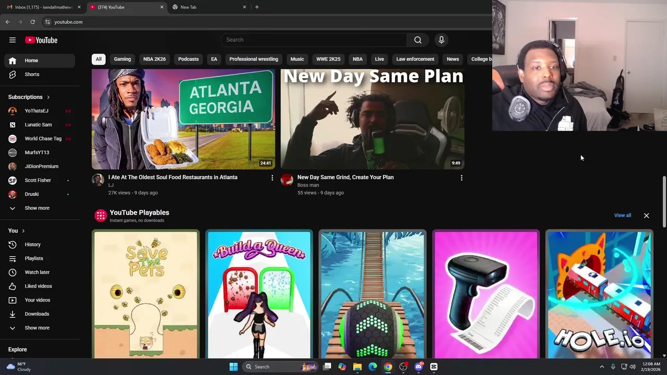The width and height of the screenshot is (667, 375).
Task: Reload the page with browser refresh button
Action: (x=32, y=22)
